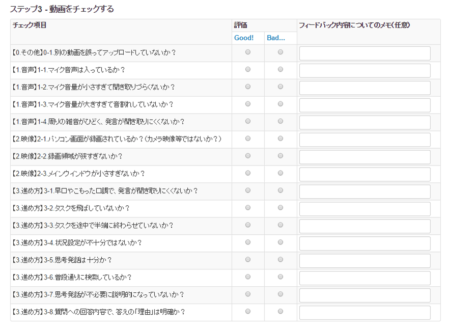Select Good for 3-8 answer reason clarity
450x329 pixels.
point(248,312)
